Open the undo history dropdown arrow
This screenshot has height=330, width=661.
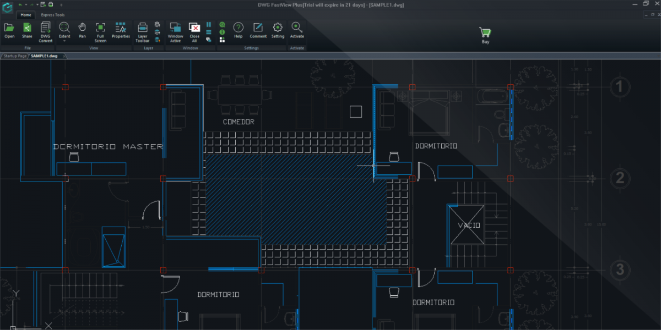[25, 4]
